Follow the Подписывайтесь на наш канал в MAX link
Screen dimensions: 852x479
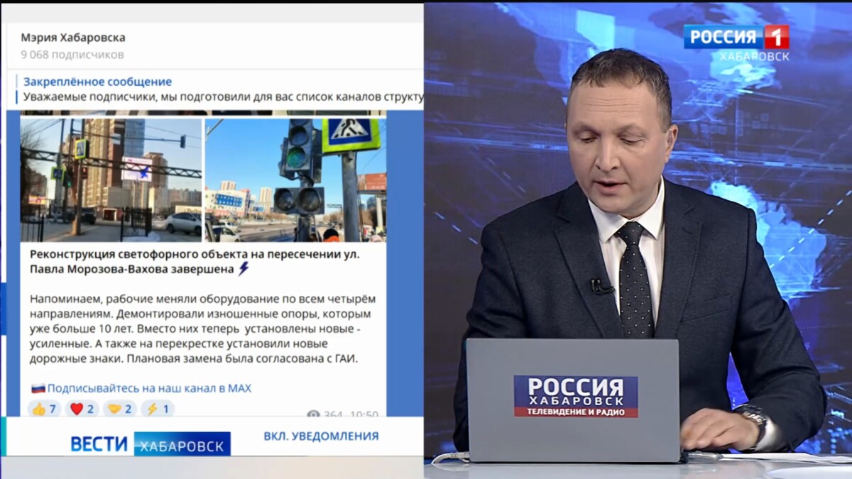(149, 388)
